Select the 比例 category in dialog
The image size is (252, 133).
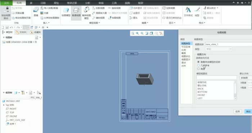pyautogui.click(x=184, y=50)
